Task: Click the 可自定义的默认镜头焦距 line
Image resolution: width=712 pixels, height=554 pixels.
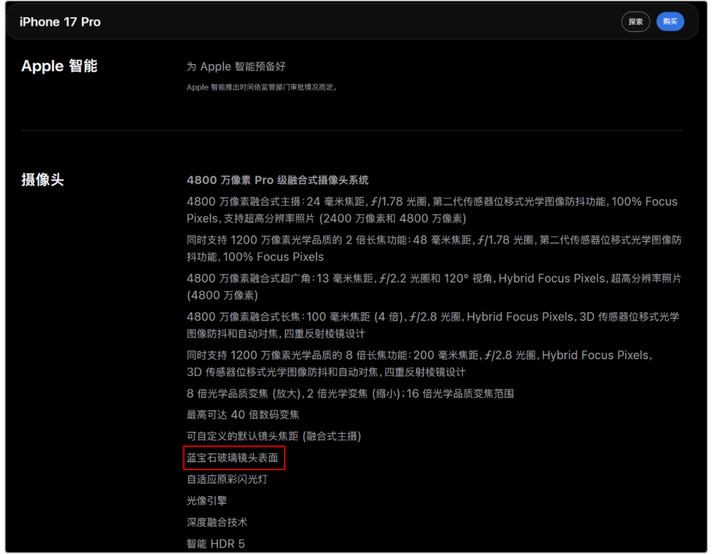Action: (x=274, y=436)
